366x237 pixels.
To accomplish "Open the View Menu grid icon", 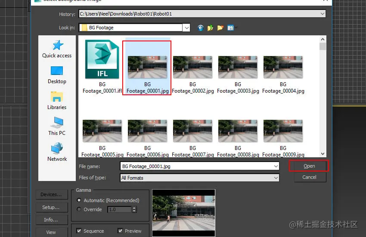I will coord(231,28).
